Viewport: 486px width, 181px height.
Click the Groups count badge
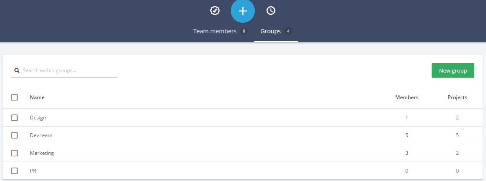point(288,31)
